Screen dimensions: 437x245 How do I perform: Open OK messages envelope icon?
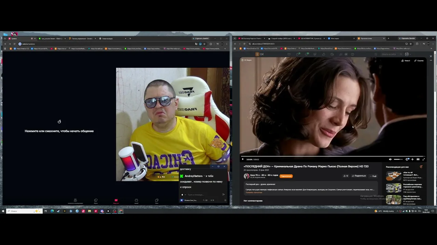(289, 54)
